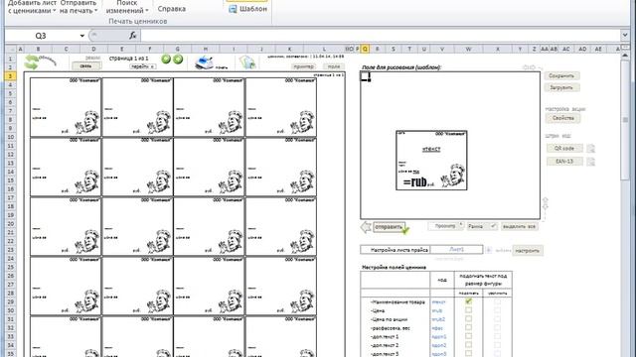
Task: Click the Свойства button
Action: pos(563,118)
